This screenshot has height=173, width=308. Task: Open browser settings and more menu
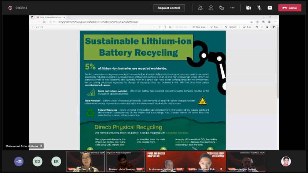click(x=275, y=22)
